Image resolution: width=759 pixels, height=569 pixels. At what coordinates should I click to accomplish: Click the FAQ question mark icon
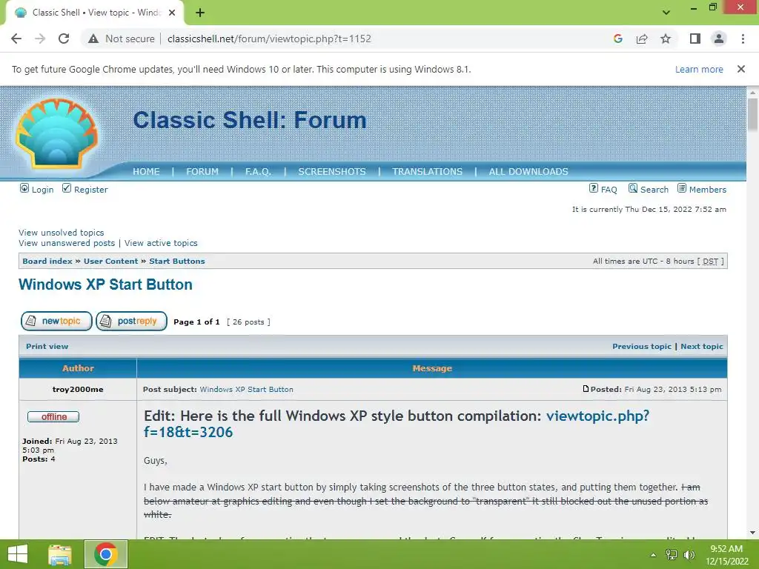click(x=594, y=188)
